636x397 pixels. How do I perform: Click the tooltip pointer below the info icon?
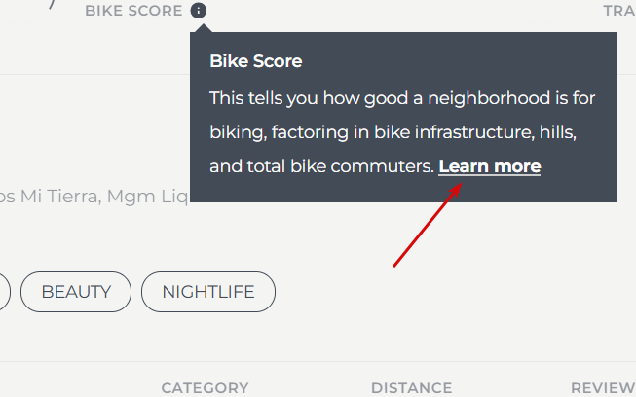point(204,28)
